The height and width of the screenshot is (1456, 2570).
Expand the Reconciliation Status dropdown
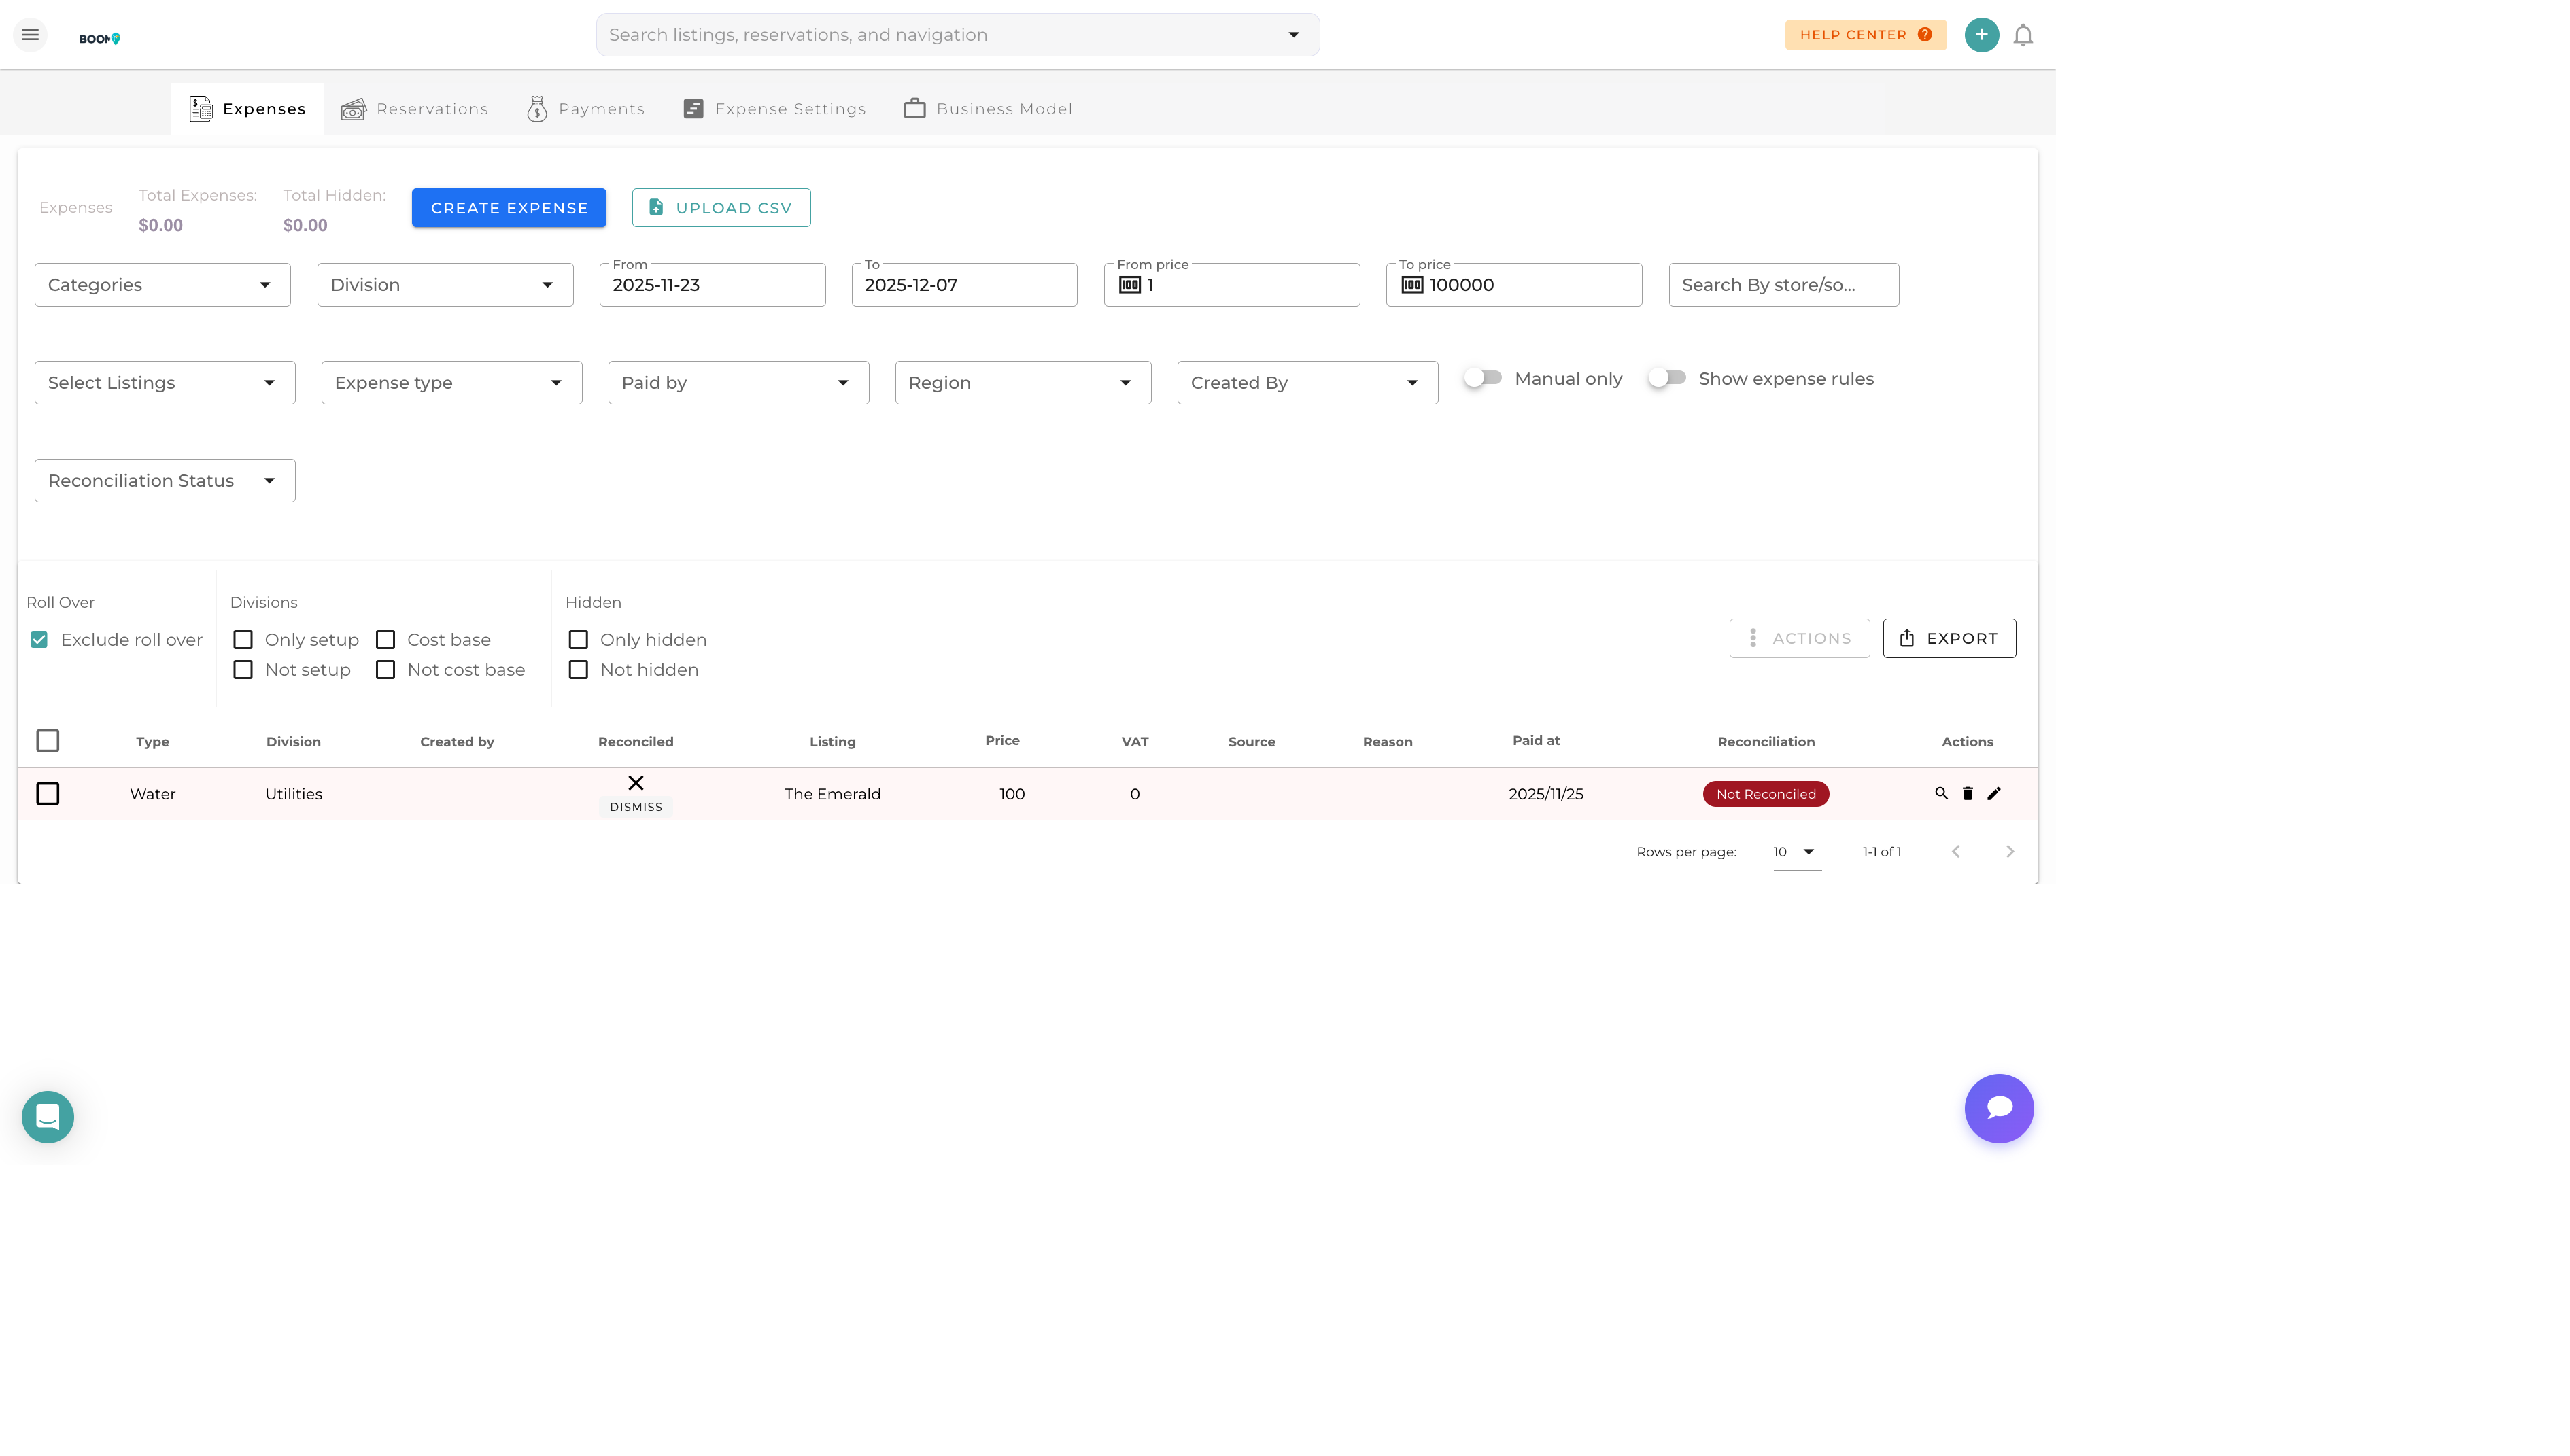[164, 480]
